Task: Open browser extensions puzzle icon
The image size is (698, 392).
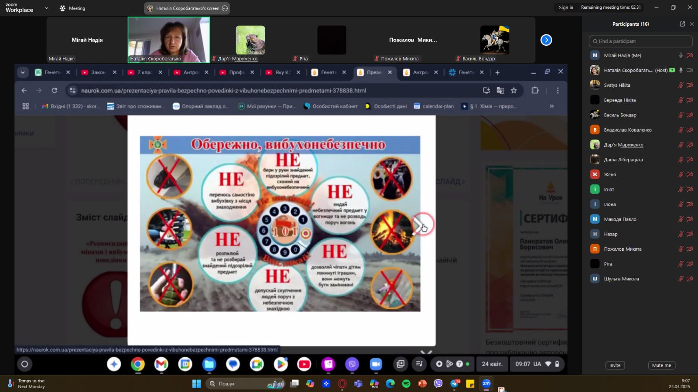Action: [535, 90]
